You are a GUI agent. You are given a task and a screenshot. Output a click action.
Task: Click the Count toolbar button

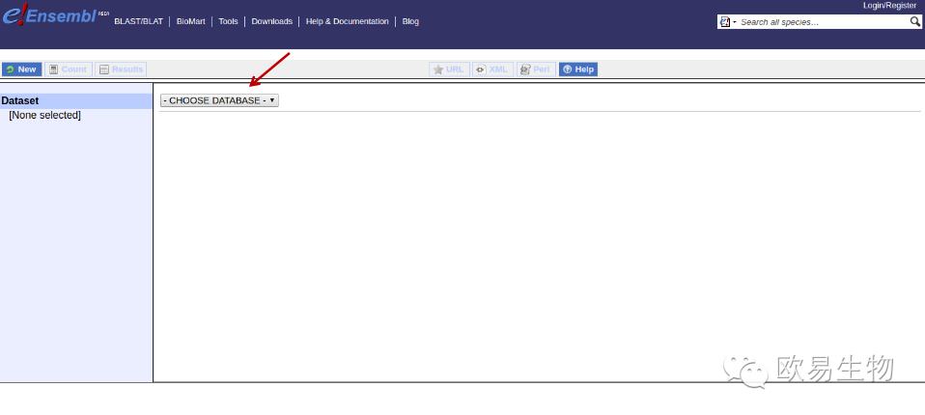[x=68, y=69]
